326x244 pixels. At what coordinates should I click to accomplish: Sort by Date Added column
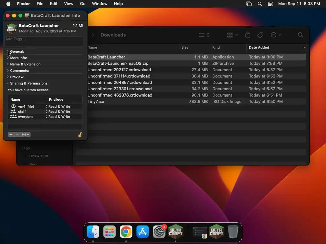278,48
